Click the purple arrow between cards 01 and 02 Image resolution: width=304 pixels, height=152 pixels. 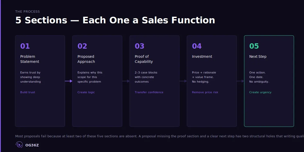tap(69, 81)
